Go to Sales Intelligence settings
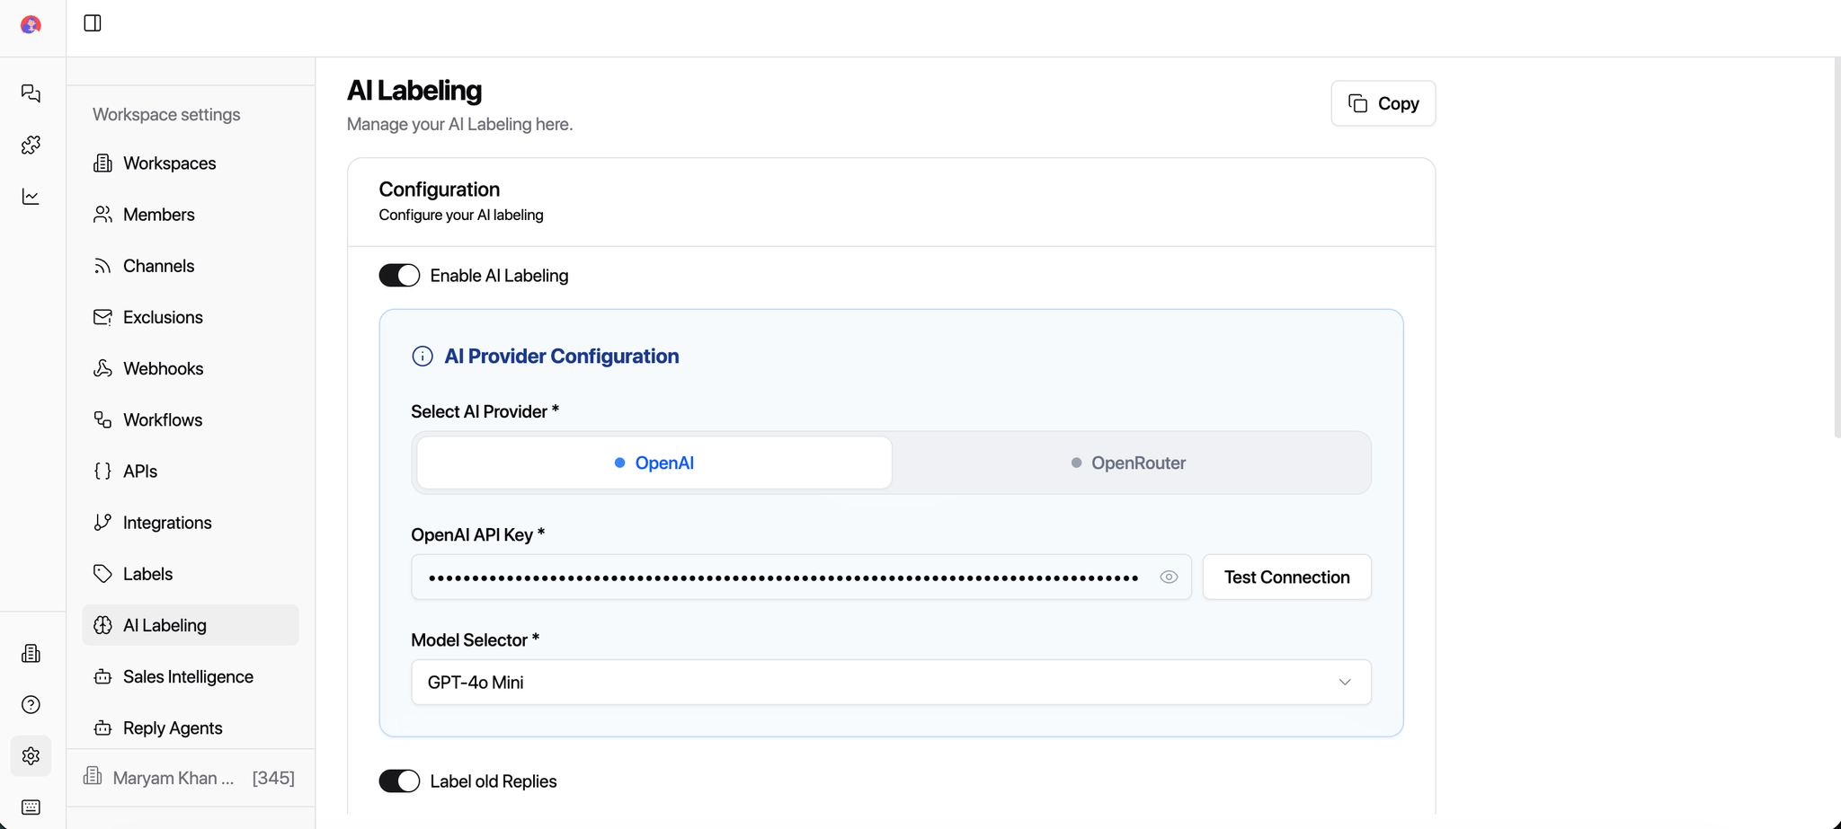 (188, 677)
